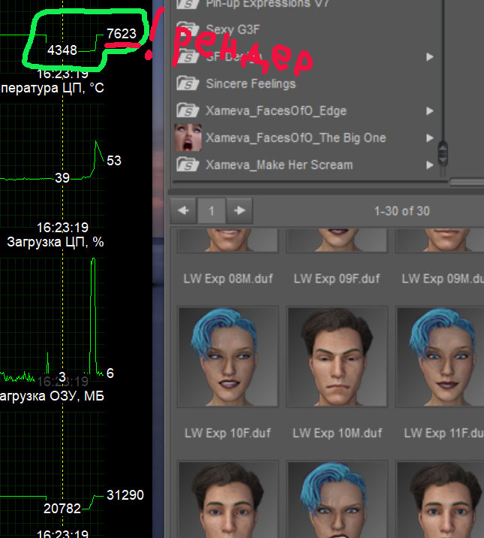This screenshot has height=538, width=484.
Task: Select Xameva_Make Her Scream folder
Action: (x=279, y=165)
